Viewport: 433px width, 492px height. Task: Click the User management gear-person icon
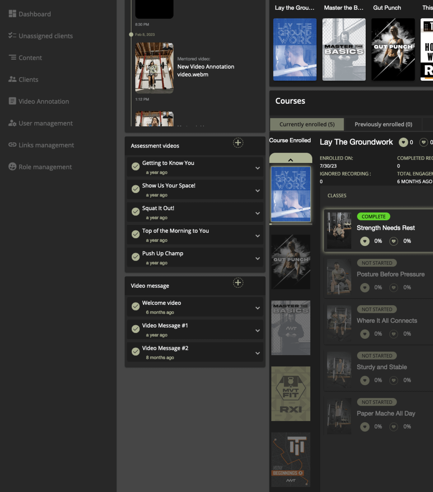tap(12, 123)
